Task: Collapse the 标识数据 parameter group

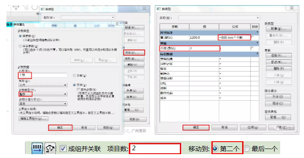Action: [257, 53]
